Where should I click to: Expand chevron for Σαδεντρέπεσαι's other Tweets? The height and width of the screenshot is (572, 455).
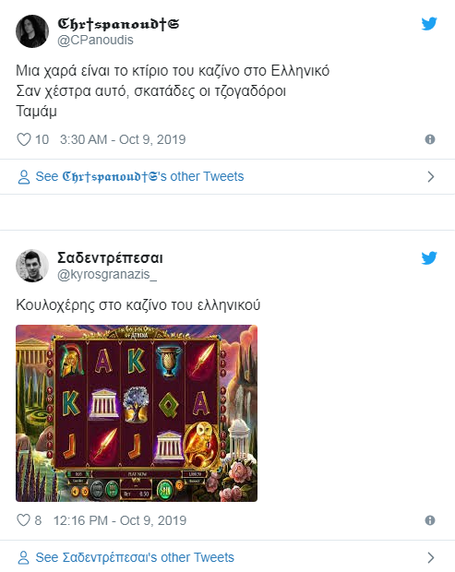[431, 558]
